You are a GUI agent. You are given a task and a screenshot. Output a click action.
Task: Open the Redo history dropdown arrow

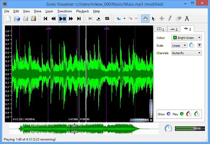[136, 19]
